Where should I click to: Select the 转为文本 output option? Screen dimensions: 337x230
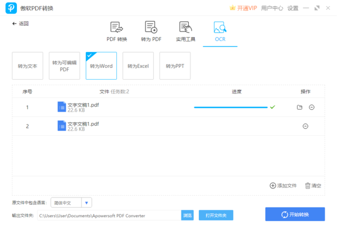click(x=28, y=66)
